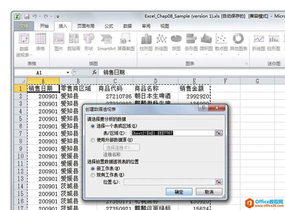Click the Redo icon
This screenshot has height=210, width=285.
click(46, 17)
